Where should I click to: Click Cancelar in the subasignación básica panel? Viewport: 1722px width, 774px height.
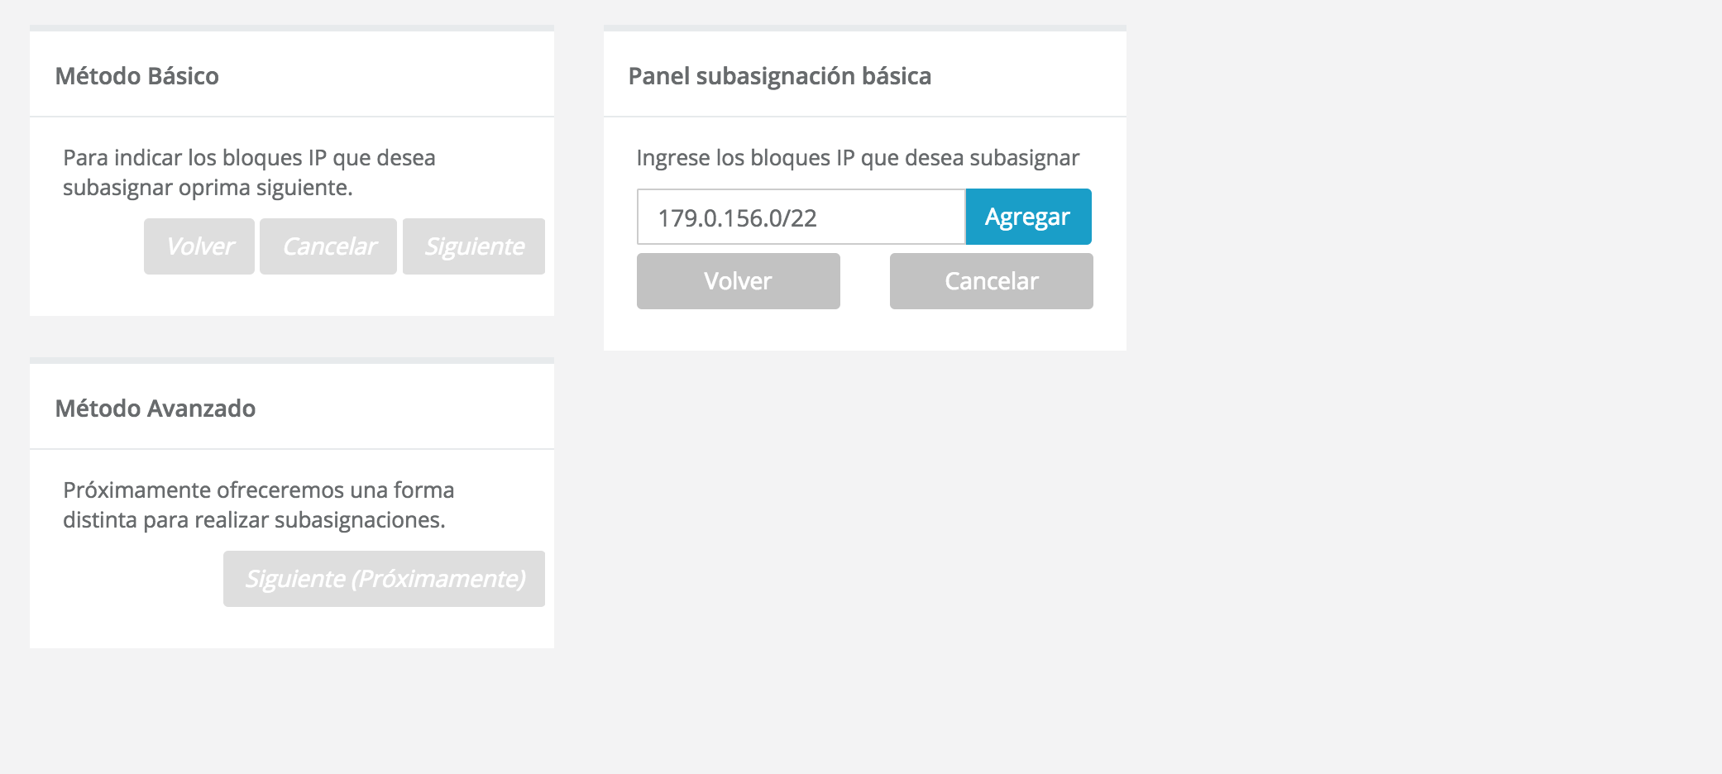click(x=991, y=281)
